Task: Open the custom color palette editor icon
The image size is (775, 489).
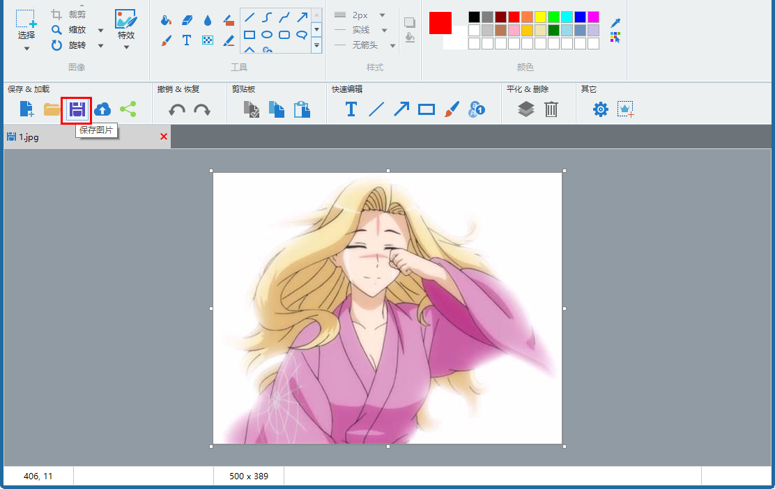Action: click(615, 38)
